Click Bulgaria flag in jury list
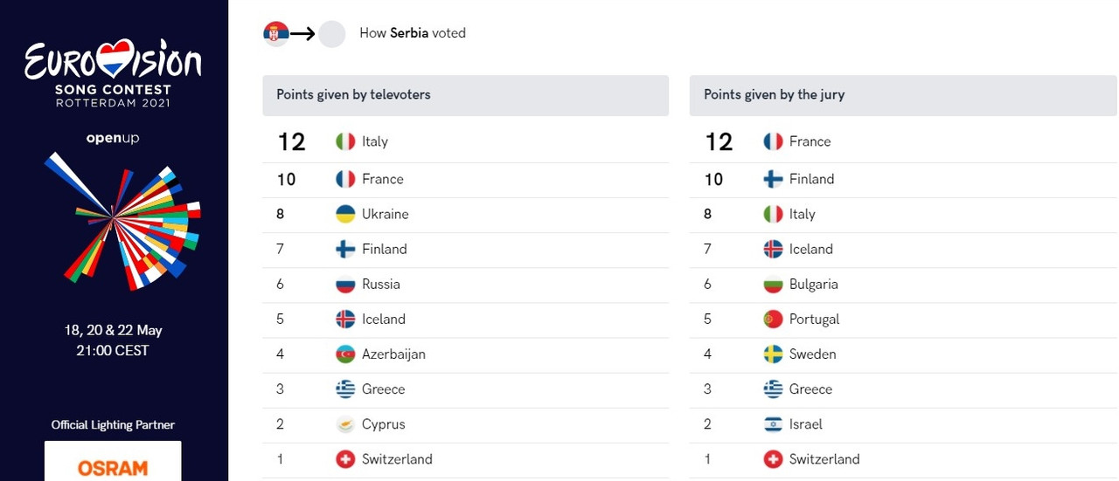 click(x=773, y=284)
